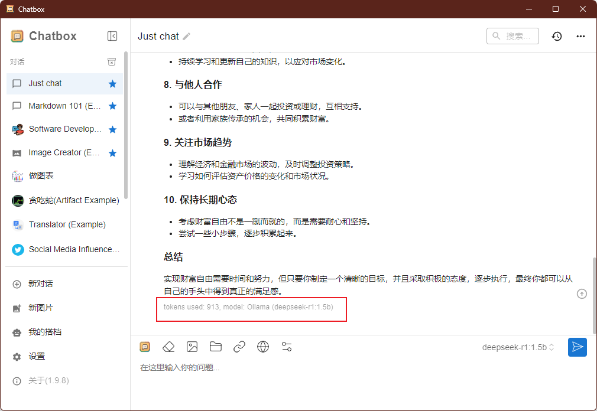The image size is (597, 411).
Task: Open the 设置 settings page
Action: coord(37,356)
